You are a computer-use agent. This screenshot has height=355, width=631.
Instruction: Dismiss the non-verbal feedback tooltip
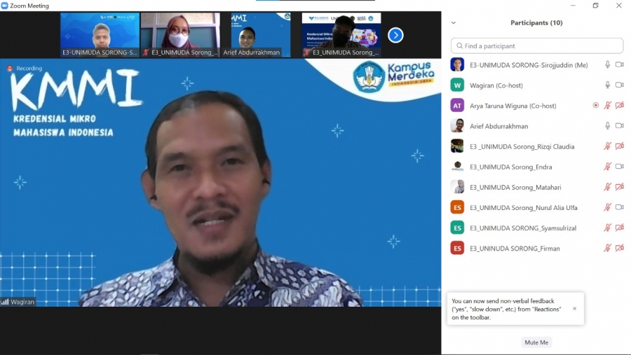tap(575, 308)
